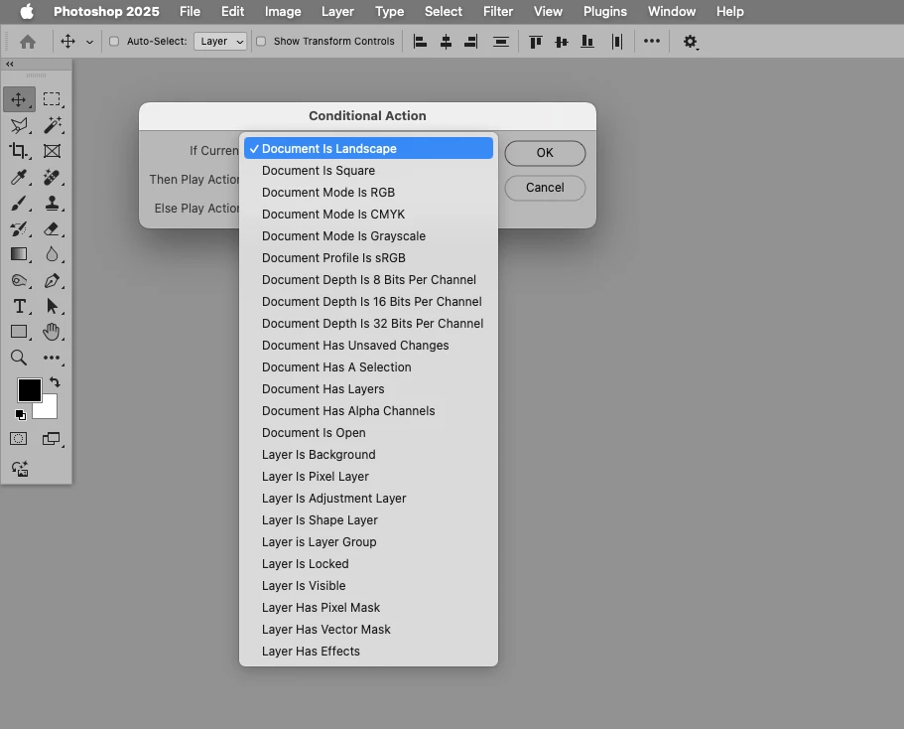This screenshot has height=729, width=904.
Task: Select the Blur tool
Action: pos(52,254)
